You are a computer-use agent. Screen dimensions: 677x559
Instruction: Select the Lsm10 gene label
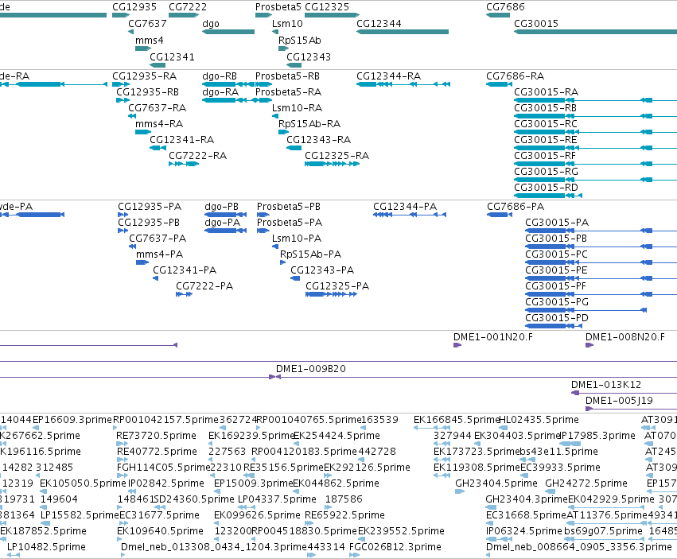[287, 24]
